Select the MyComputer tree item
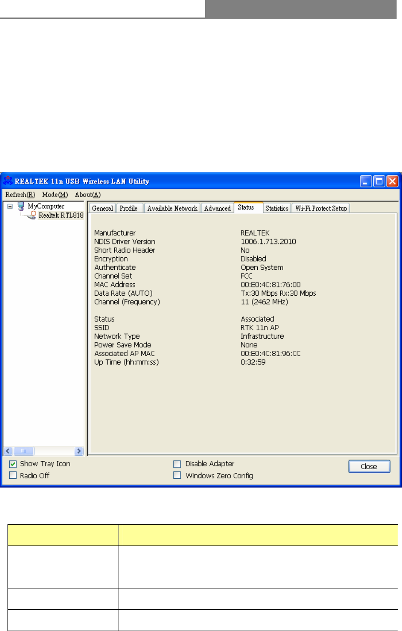The image size is (402, 631). (x=46, y=206)
